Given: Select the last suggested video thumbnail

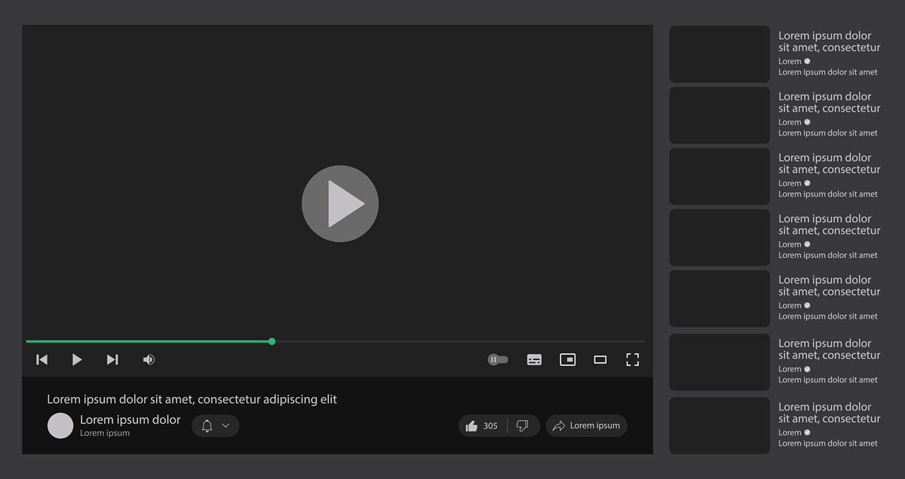Looking at the screenshot, I should click(x=719, y=426).
